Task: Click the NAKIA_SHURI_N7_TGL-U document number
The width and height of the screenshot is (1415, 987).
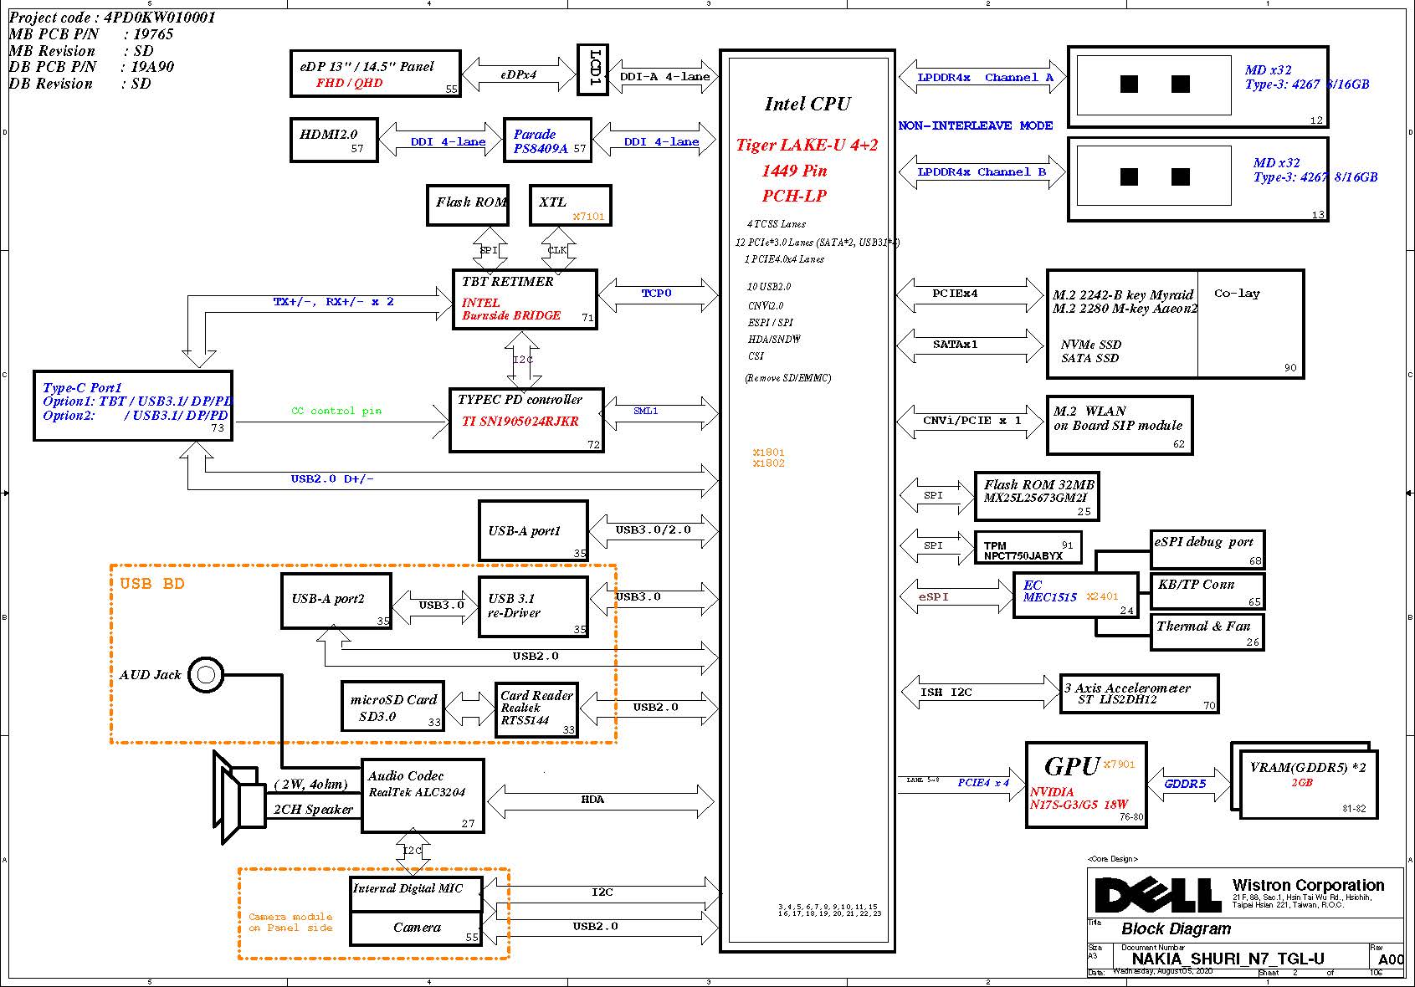Action: click(x=1228, y=959)
